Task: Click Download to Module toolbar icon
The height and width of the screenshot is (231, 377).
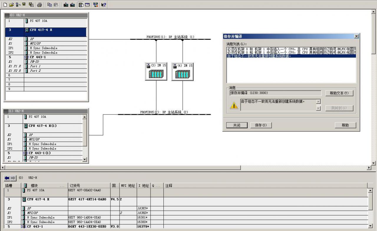Action: pyautogui.click(x=66, y=5)
